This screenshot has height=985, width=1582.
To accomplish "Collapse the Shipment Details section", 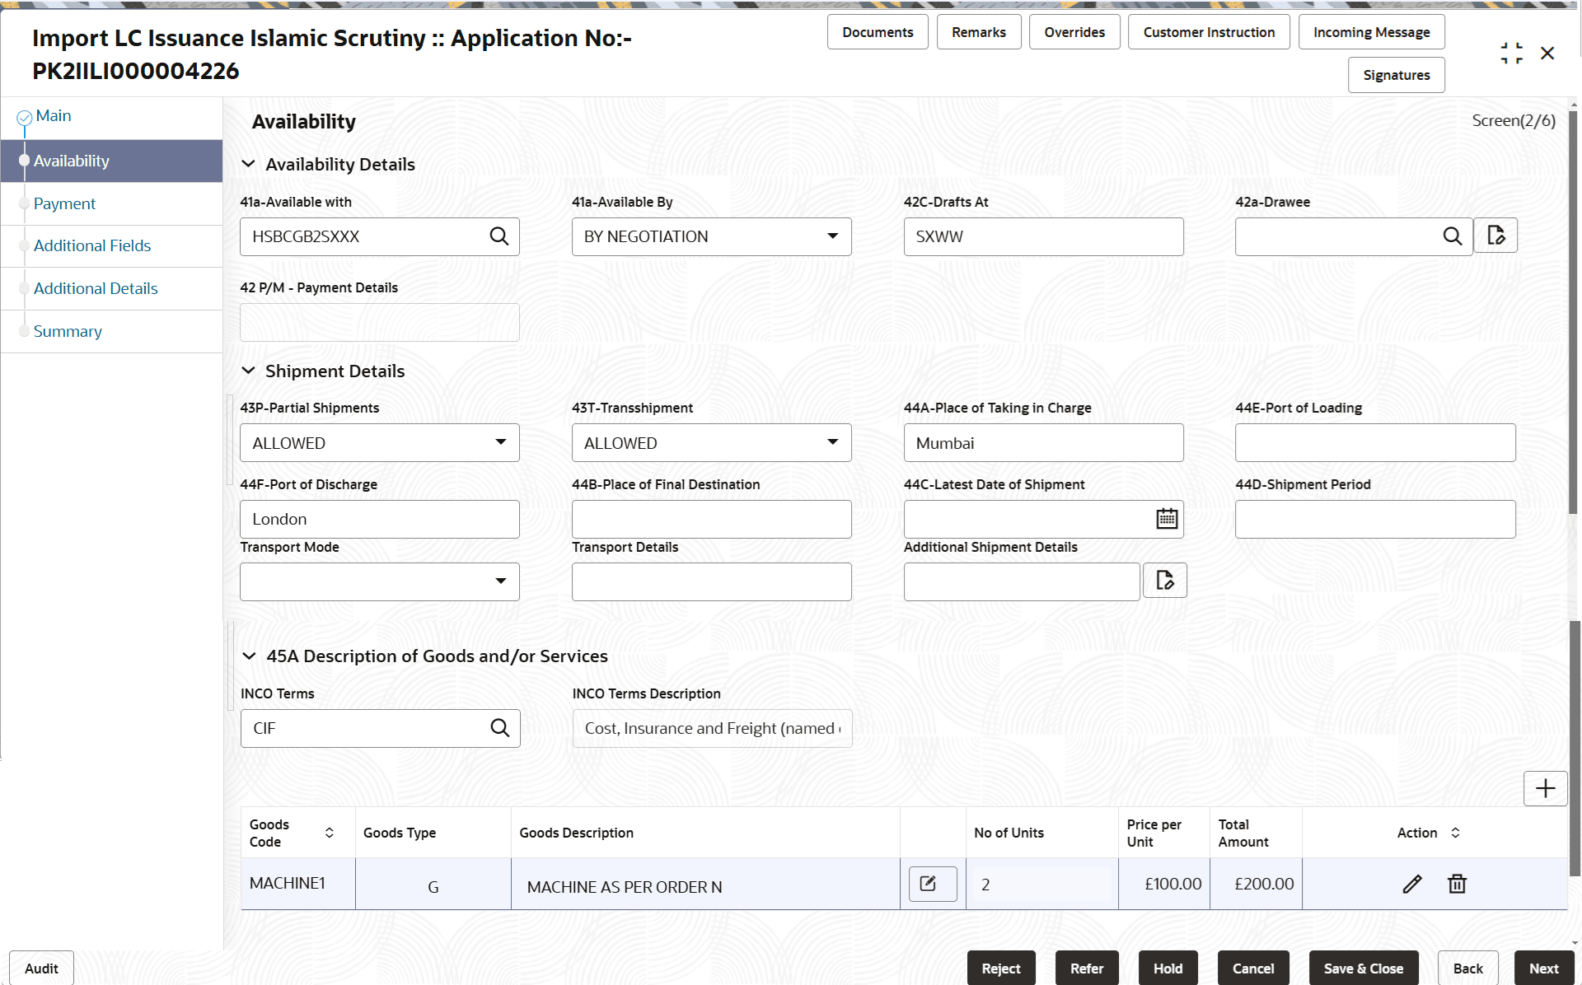I will pos(250,371).
